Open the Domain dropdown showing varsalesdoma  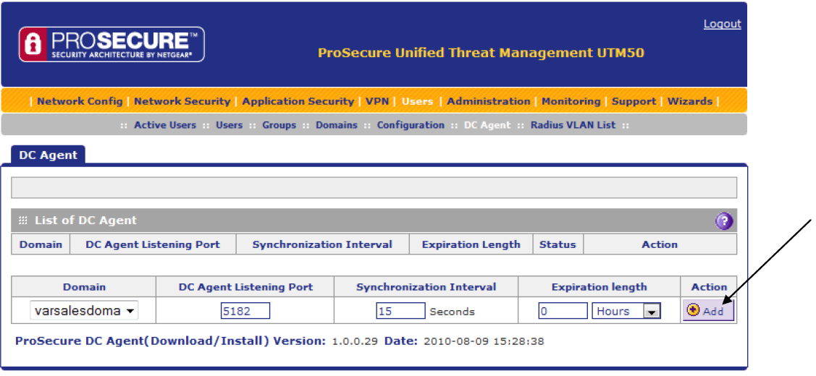84,311
